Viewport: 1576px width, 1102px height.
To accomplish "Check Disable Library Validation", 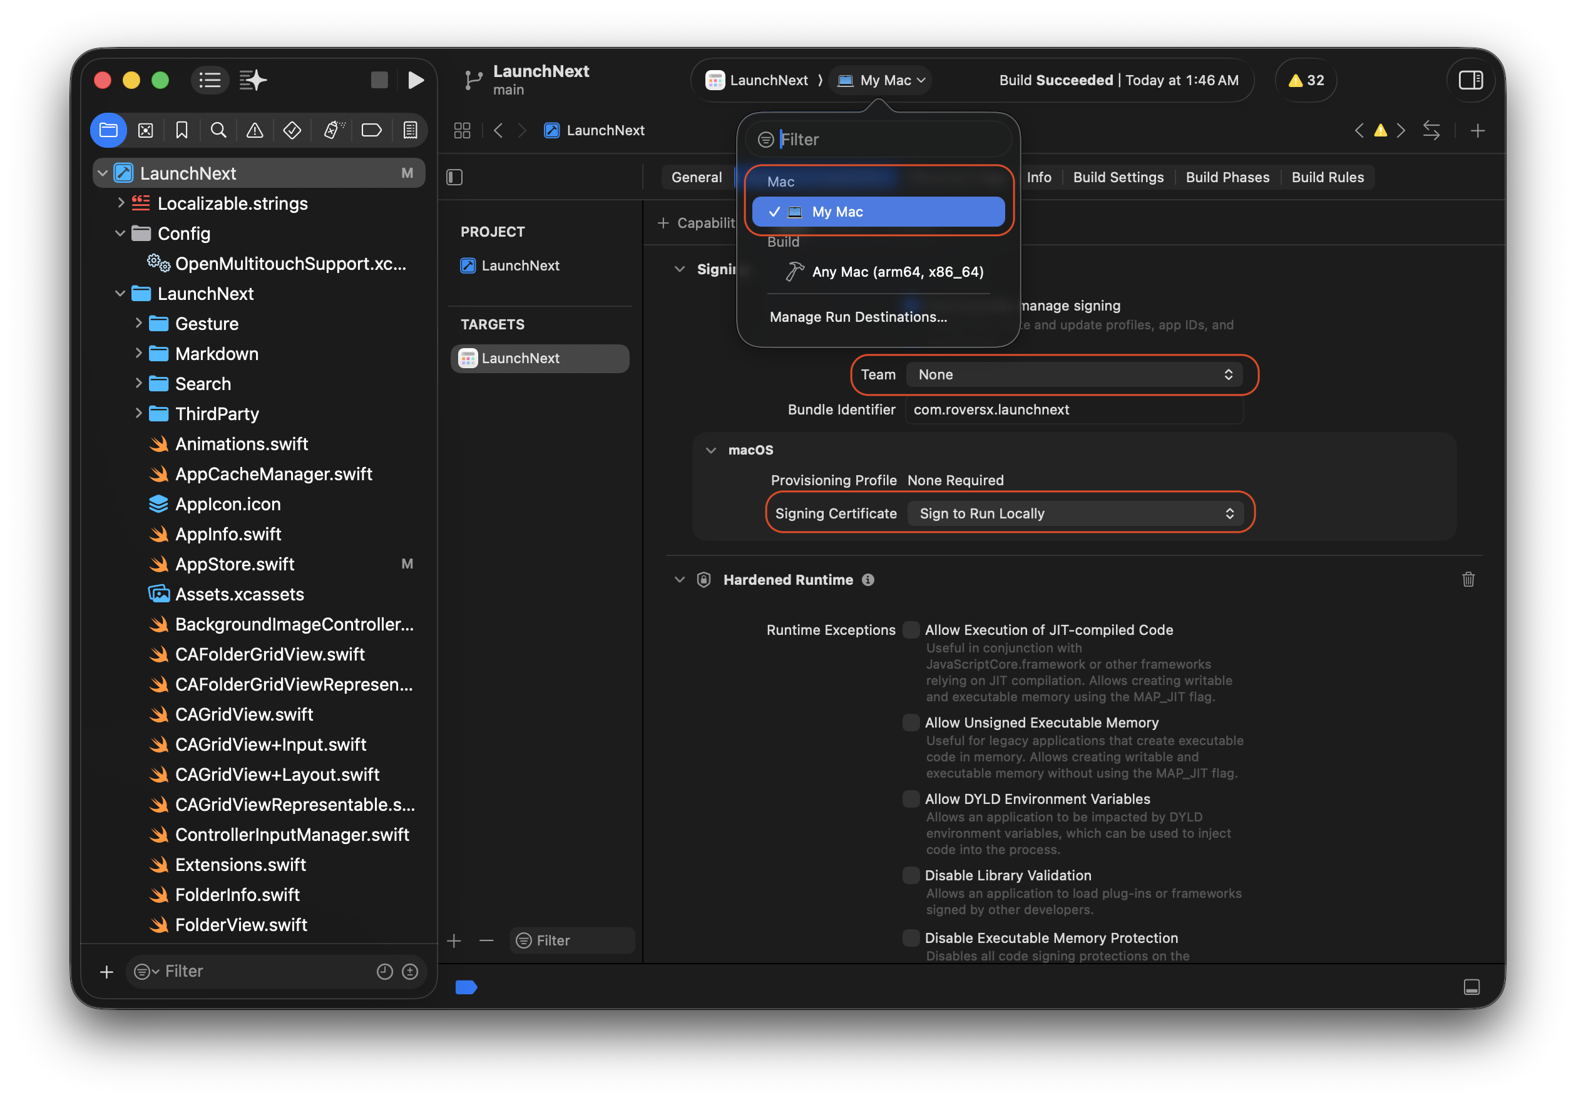I will click(911, 875).
